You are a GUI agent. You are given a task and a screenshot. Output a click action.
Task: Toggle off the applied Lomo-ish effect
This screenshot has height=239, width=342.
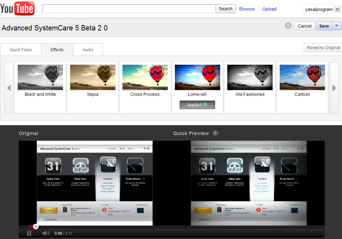pyautogui.click(x=197, y=105)
